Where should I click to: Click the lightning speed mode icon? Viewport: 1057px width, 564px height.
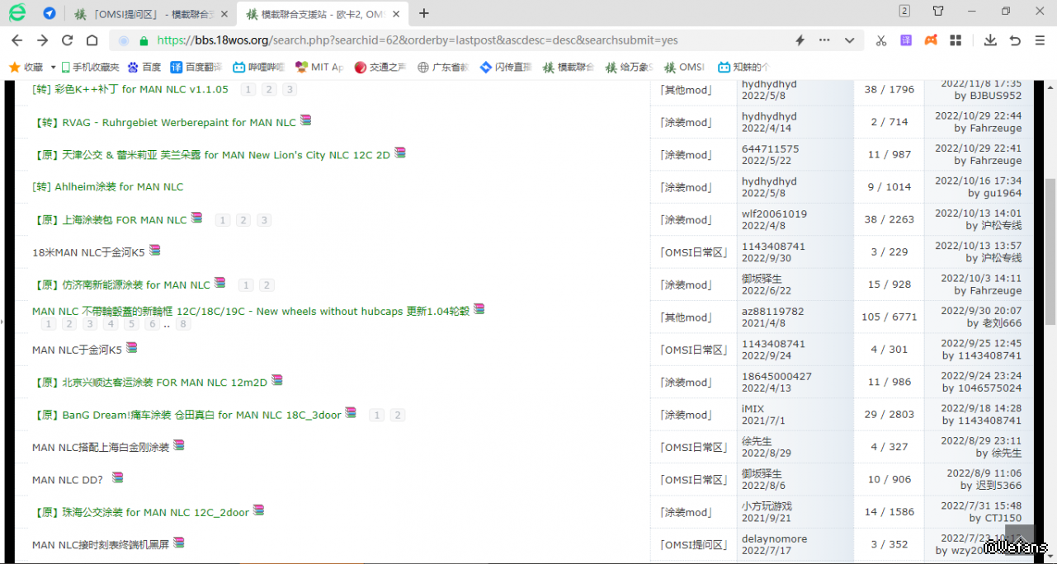[x=800, y=40]
